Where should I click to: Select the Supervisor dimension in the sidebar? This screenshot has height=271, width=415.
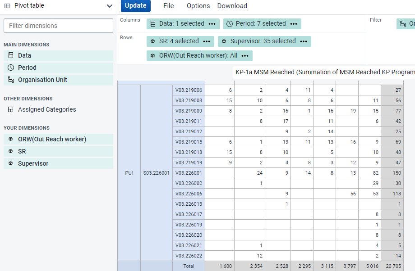click(x=58, y=163)
